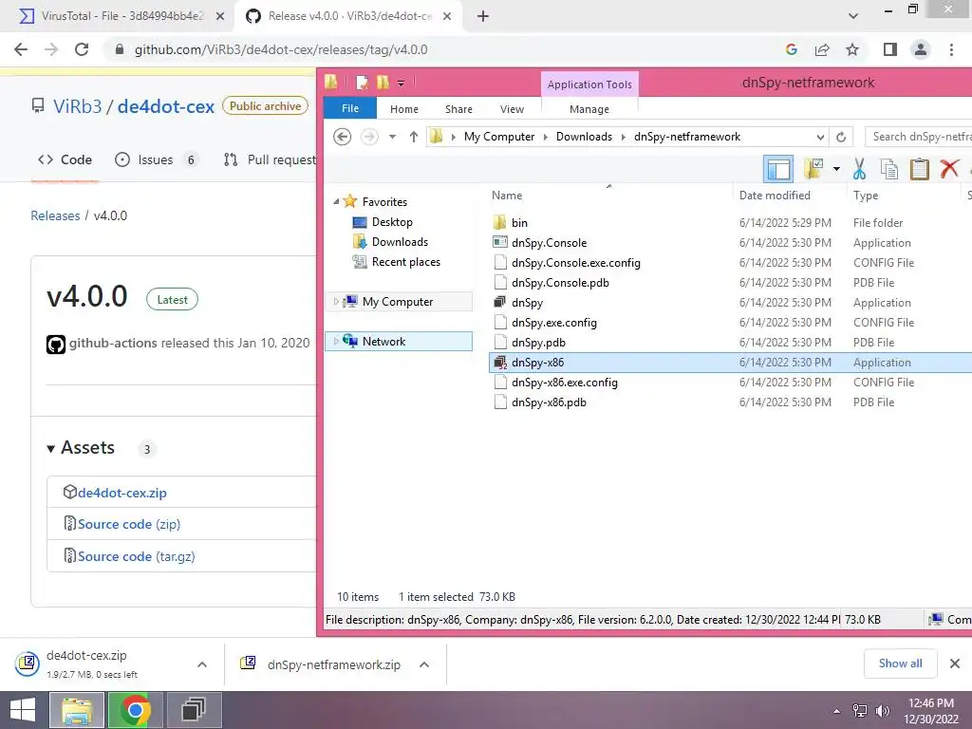Click the Copy icon in Explorer toolbar
The width and height of the screenshot is (972, 729).
click(888, 169)
